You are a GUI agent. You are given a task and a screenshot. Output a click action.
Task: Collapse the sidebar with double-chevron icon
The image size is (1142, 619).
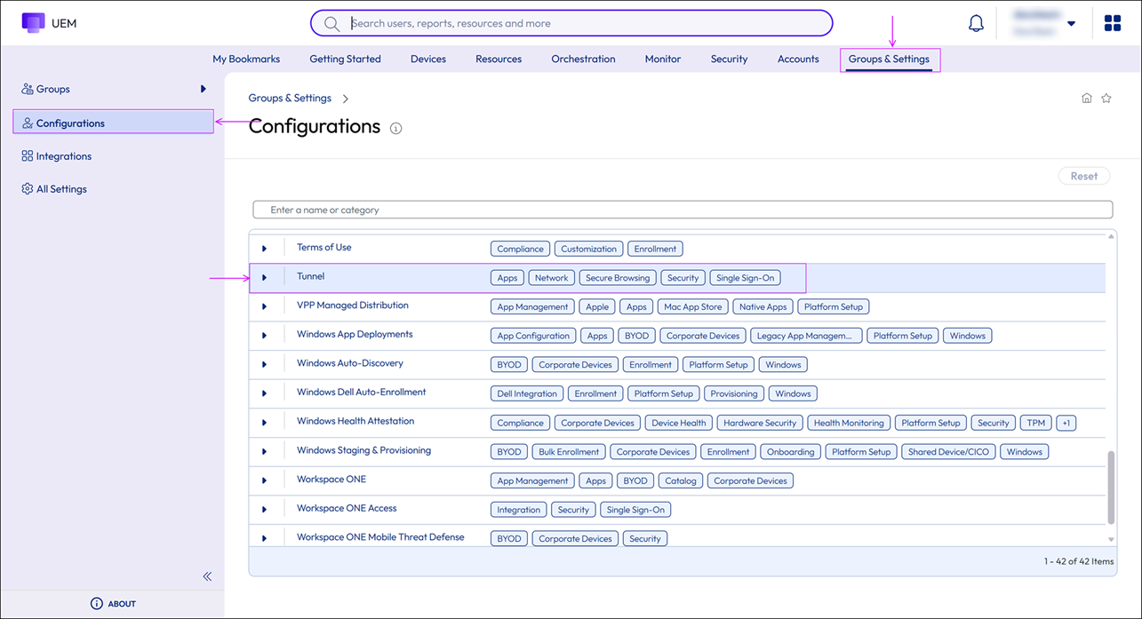click(207, 576)
